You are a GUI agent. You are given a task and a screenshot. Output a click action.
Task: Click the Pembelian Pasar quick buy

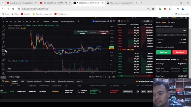pos(82,32)
